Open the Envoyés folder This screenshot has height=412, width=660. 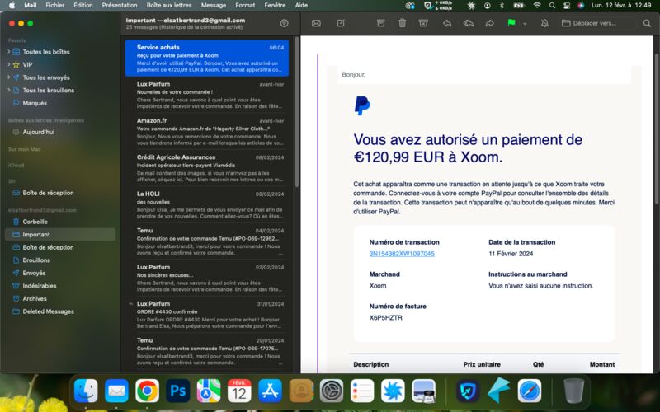34,273
